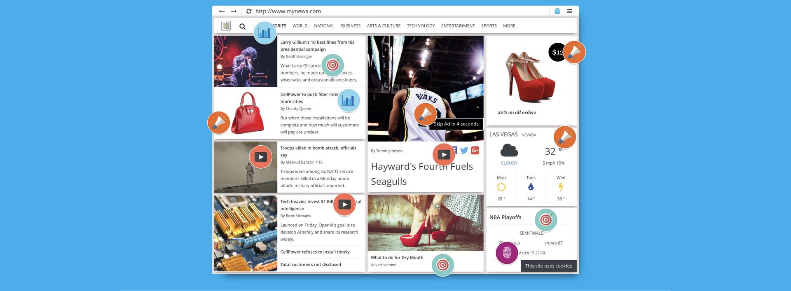Click the red heels photo above Dry Mouth
This screenshot has width=791, height=291.
(426, 223)
